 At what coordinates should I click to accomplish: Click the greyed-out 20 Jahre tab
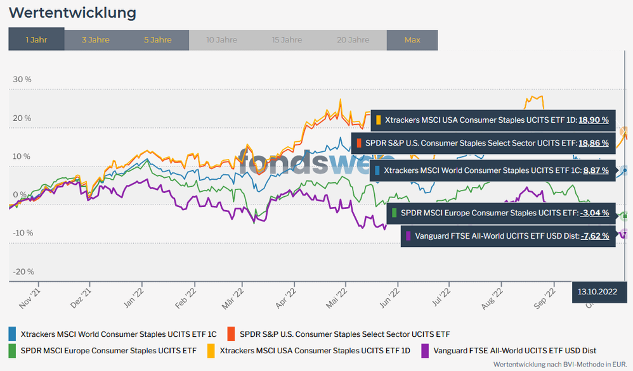point(353,40)
